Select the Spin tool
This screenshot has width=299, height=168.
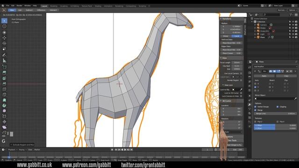4,105
